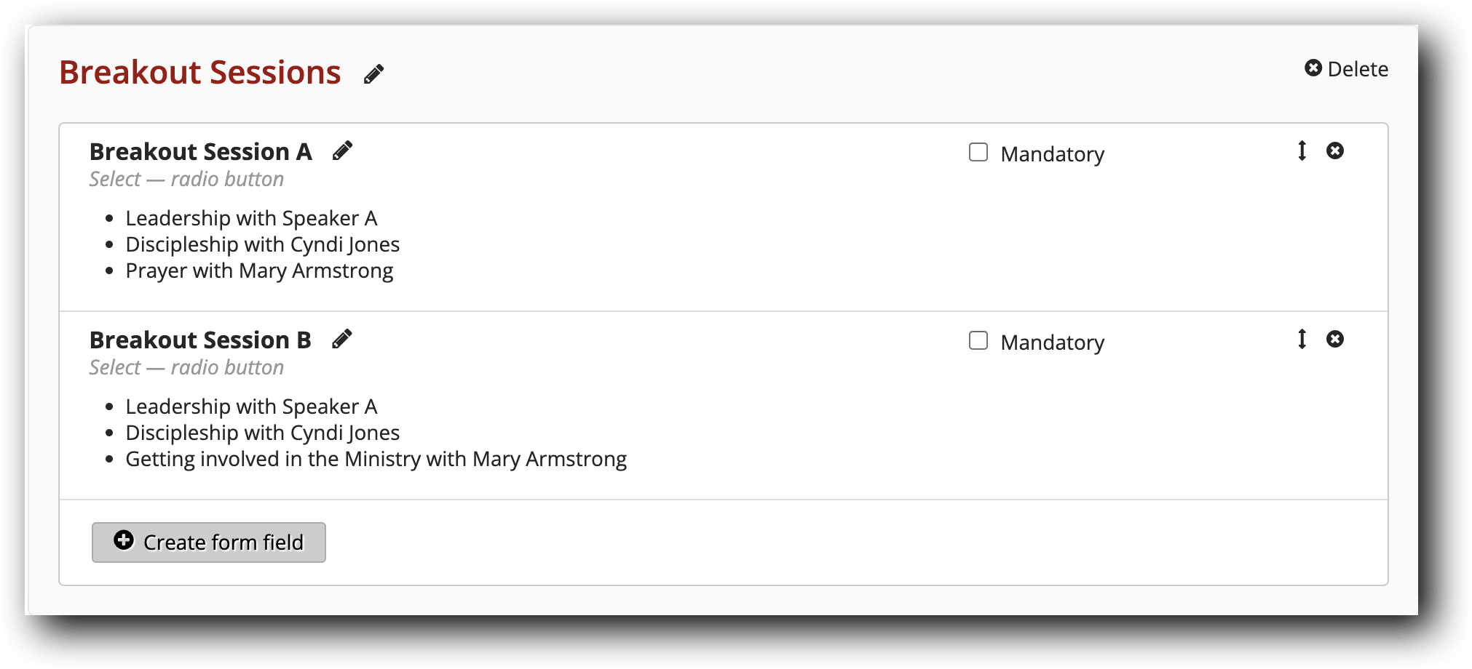This screenshot has width=1472, height=669.
Task: Select Leadership with Speaker A option
Action: pyautogui.click(x=251, y=217)
